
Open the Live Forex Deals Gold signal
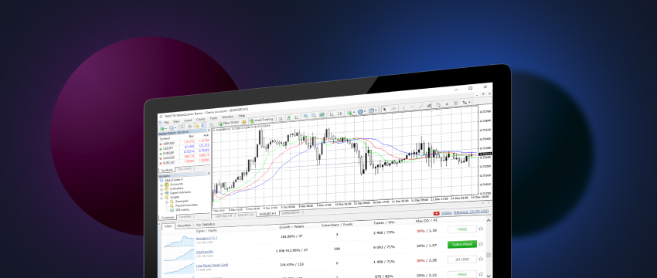(x=212, y=265)
